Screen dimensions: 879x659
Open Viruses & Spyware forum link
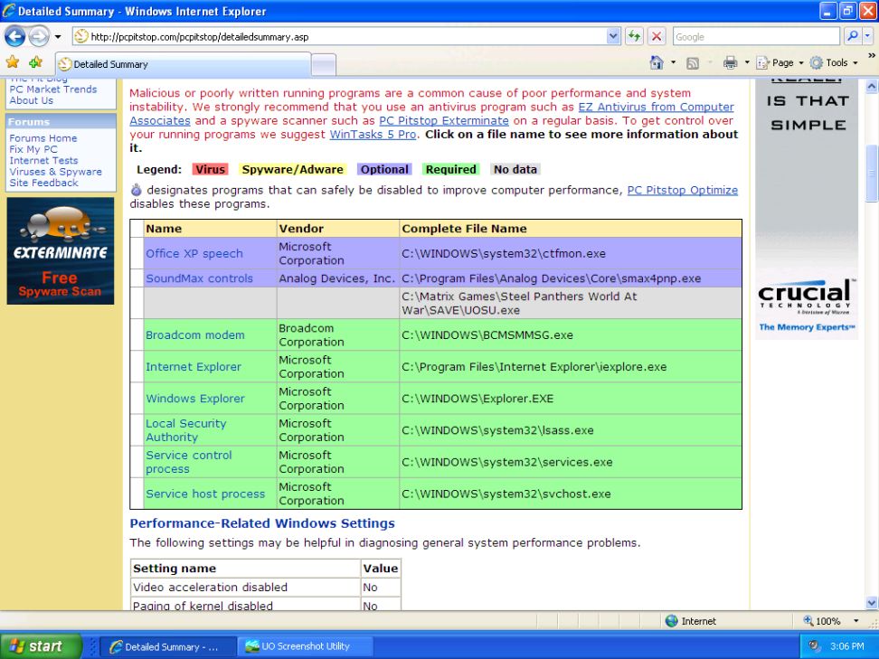(55, 172)
